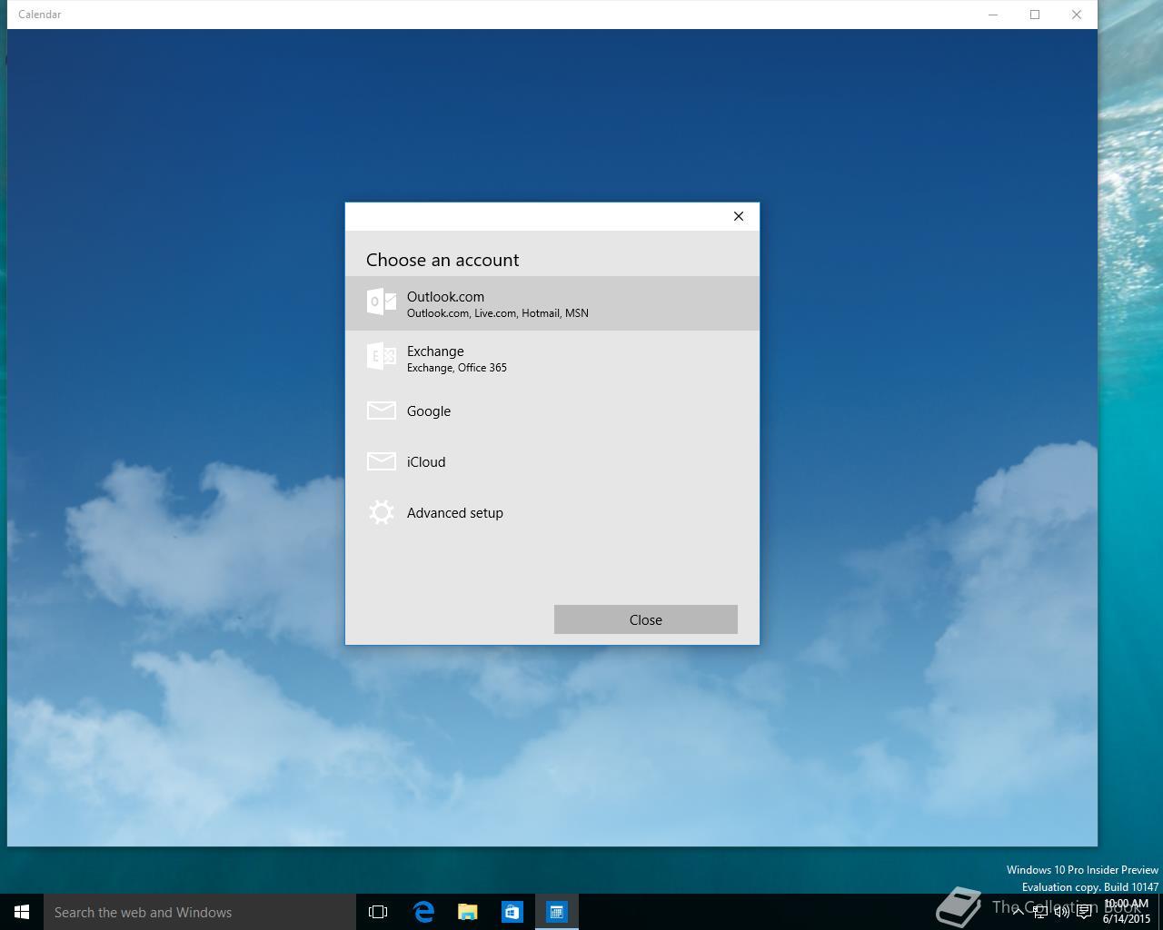Select the iCloud account option
This screenshot has height=930, width=1163.
tap(552, 461)
